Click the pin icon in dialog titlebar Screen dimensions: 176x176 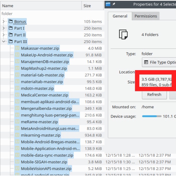coord(114,4)
